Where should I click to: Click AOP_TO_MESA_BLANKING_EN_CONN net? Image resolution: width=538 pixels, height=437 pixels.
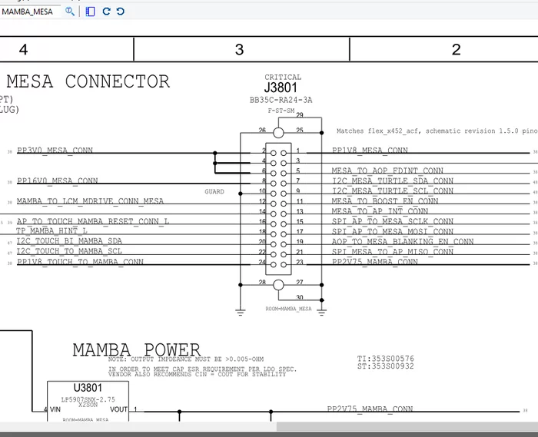(403, 241)
